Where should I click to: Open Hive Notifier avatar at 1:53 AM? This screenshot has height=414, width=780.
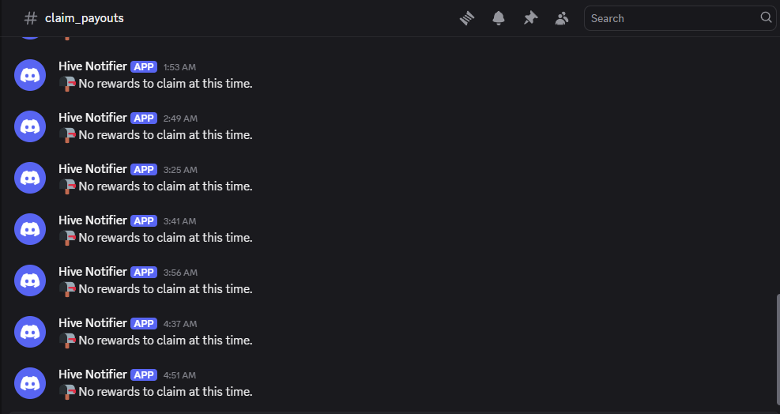[30, 75]
